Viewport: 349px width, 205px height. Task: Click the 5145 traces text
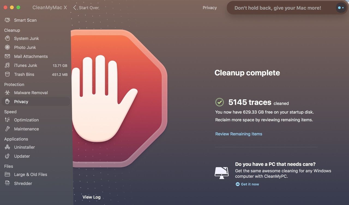tap(250, 102)
